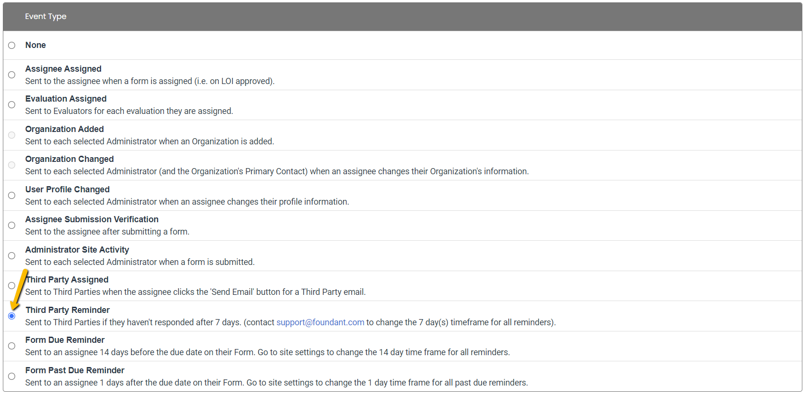Open the support@foundant.com email link

click(x=320, y=322)
